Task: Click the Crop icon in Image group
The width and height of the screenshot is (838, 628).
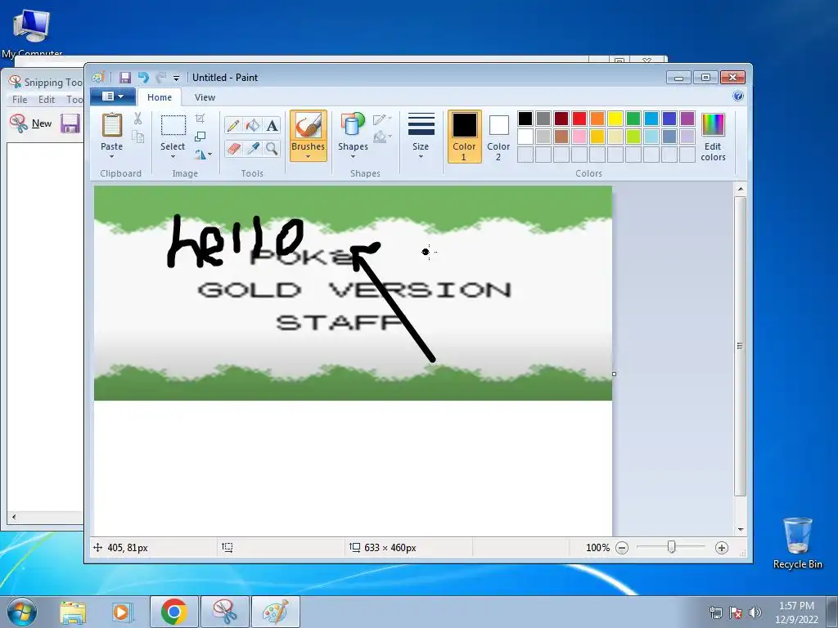Action: click(x=200, y=119)
